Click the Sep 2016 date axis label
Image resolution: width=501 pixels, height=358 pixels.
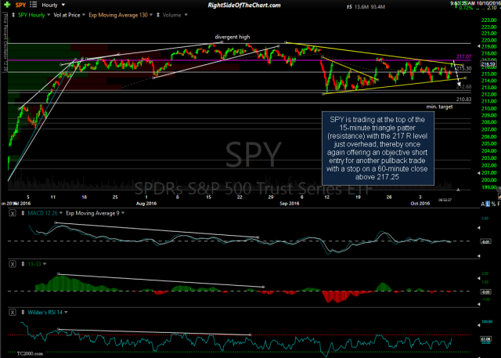tap(289, 204)
